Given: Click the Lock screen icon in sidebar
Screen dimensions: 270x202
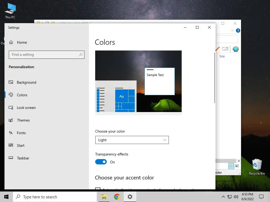Looking at the screenshot, I should click(11, 108).
